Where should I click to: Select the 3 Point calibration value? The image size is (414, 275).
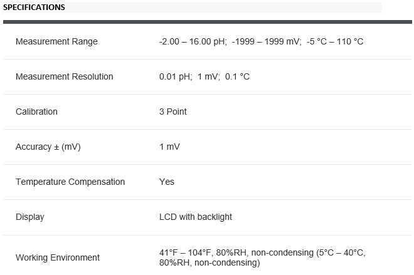[x=173, y=112]
